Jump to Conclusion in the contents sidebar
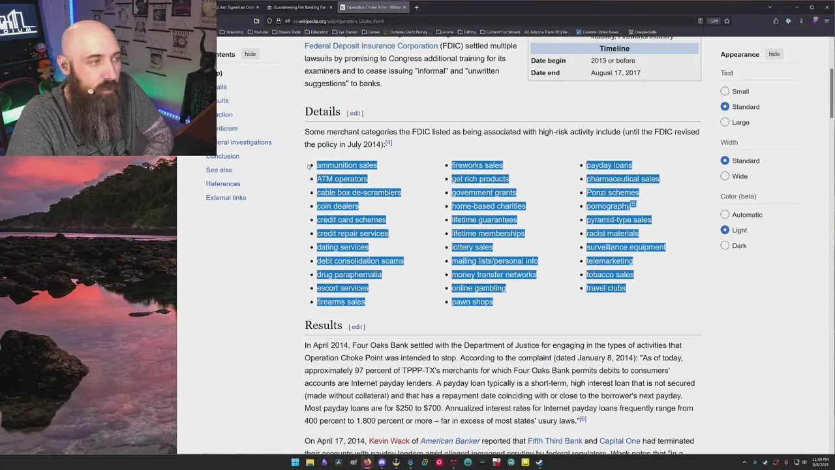Image resolution: width=835 pixels, height=470 pixels. coord(222,156)
